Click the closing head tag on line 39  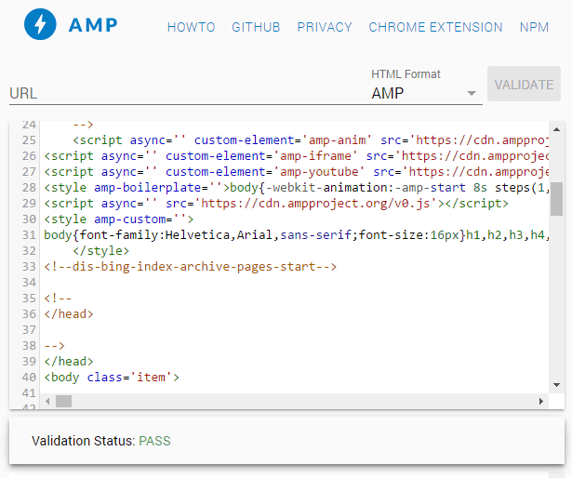coord(69,361)
